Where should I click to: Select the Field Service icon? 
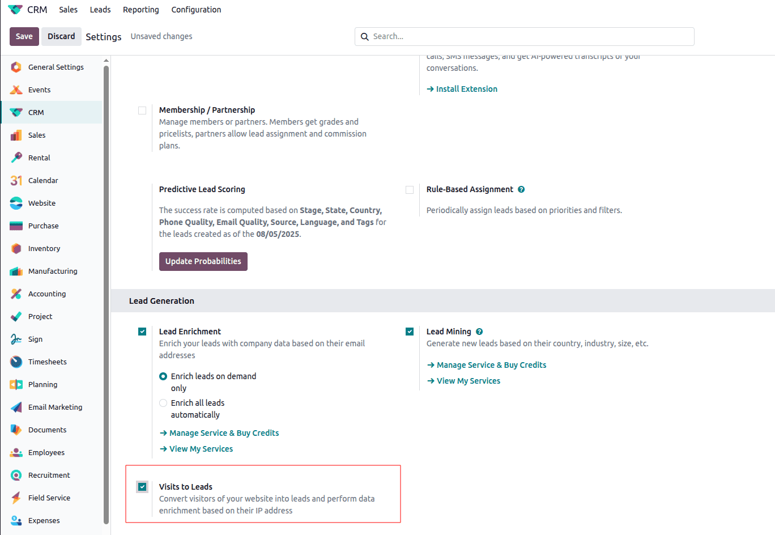(x=16, y=498)
